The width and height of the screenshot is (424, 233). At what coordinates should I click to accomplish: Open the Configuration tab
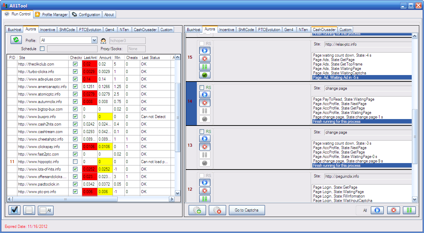pyautogui.click(x=86, y=15)
